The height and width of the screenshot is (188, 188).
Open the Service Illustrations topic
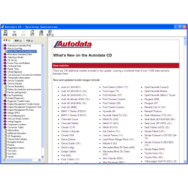16,87
